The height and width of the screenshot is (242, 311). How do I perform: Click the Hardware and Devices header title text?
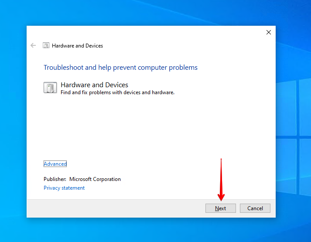(x=77, y=45)
